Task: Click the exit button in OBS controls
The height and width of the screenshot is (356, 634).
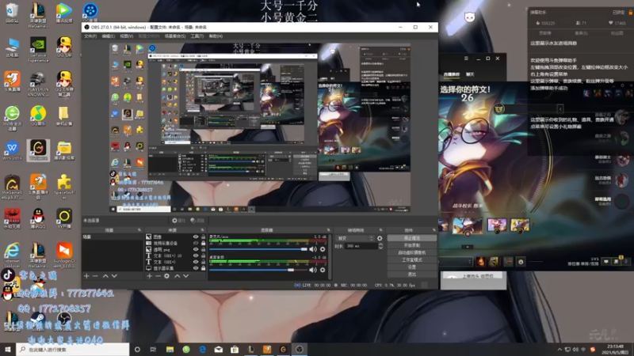Action: click(411, 275)
